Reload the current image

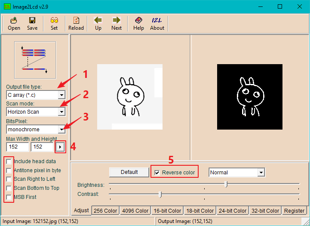pos(76,24)
